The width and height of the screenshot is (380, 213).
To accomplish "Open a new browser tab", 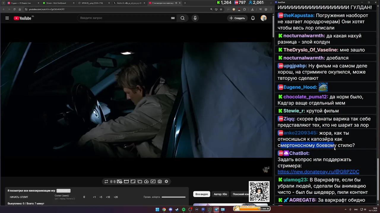I will (x=185, y=3).
